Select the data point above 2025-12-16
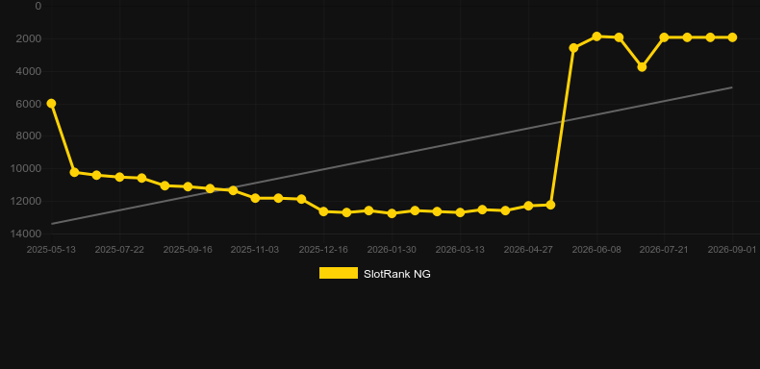Screen dimensions: 760x369 [324, 211]
